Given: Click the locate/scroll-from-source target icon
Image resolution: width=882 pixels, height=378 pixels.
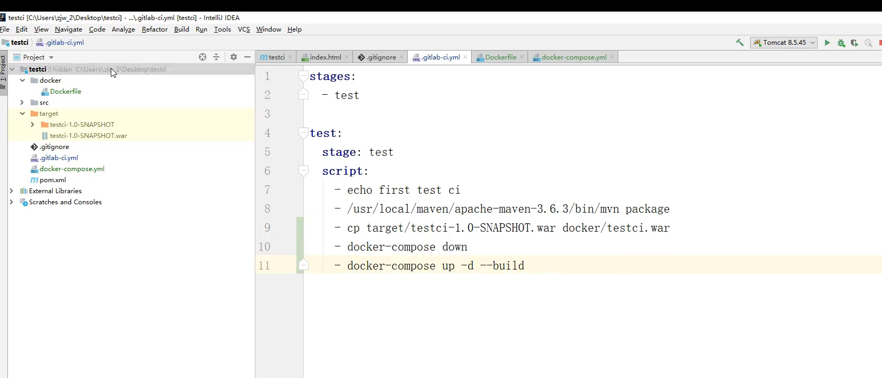Looking at the screenshot, I should 203,57.
